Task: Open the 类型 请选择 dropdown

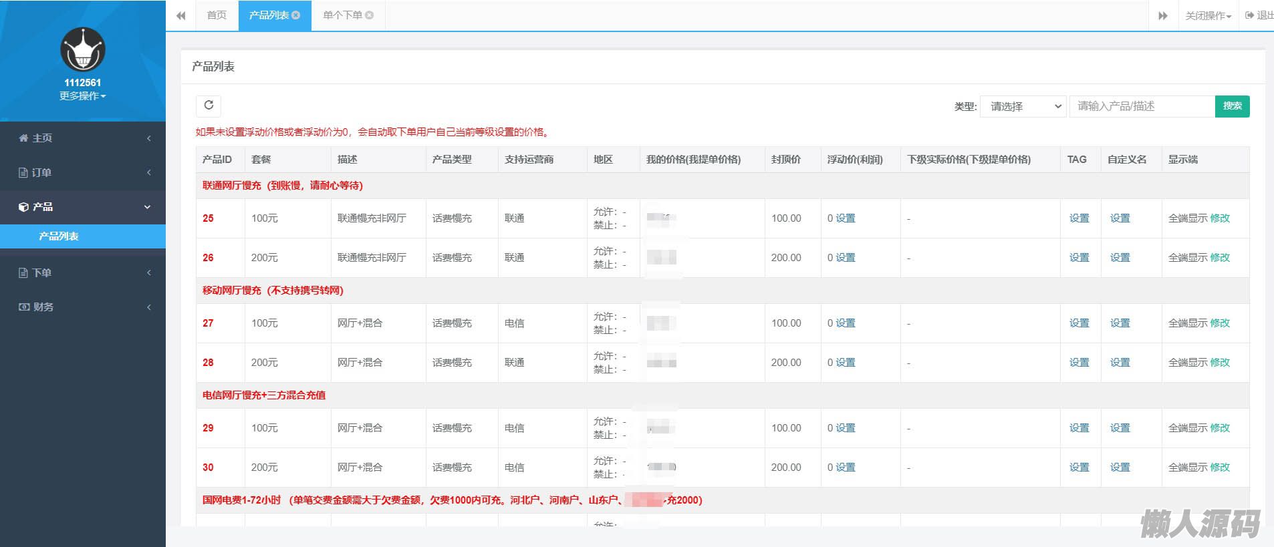Action: 1023,107
